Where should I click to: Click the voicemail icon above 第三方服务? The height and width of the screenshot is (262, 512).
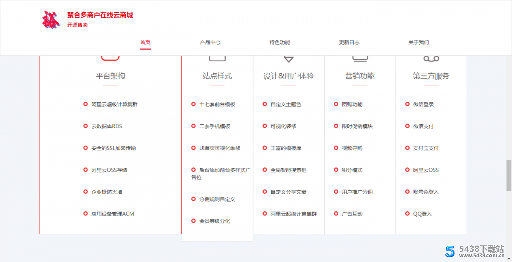pyautogui.click(x=431, y=58)
